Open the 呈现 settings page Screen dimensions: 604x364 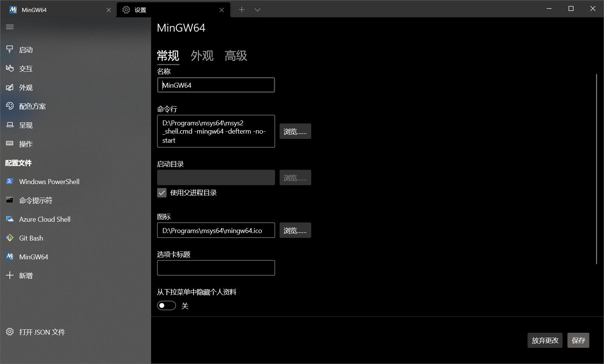pos(75,125)
